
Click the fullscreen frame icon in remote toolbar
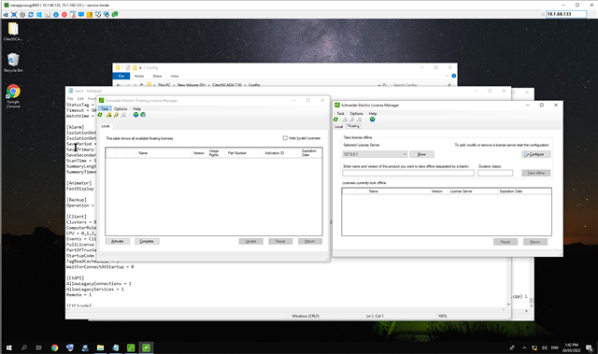click(14, 15)
